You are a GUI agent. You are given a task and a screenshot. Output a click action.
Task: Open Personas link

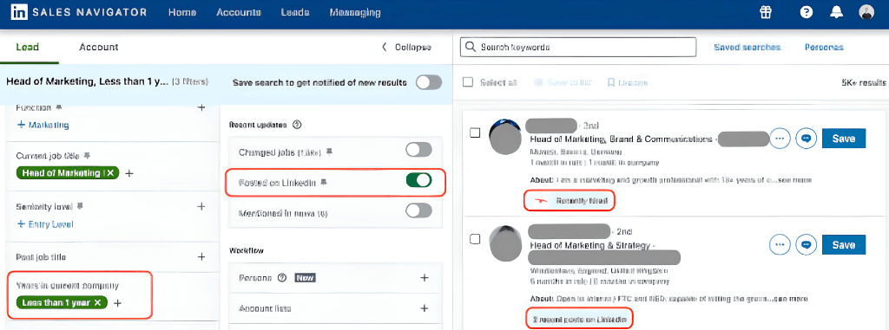pyautogui.click(x=824, y=48)
